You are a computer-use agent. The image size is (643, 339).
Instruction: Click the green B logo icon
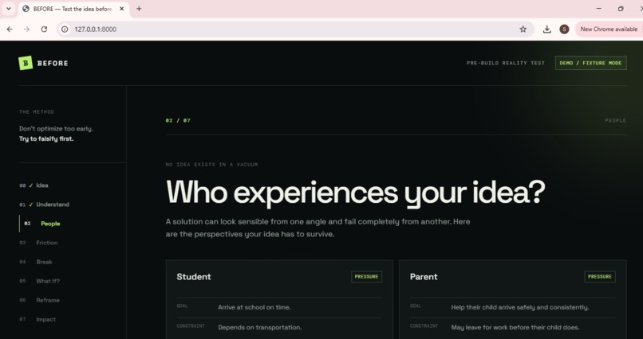26,63
